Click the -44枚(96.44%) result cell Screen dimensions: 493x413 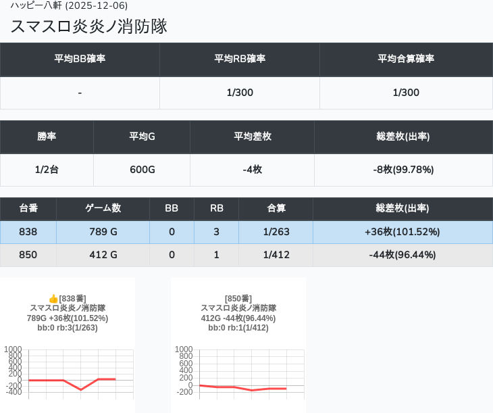pyautogui.click(x=403, y=255)
